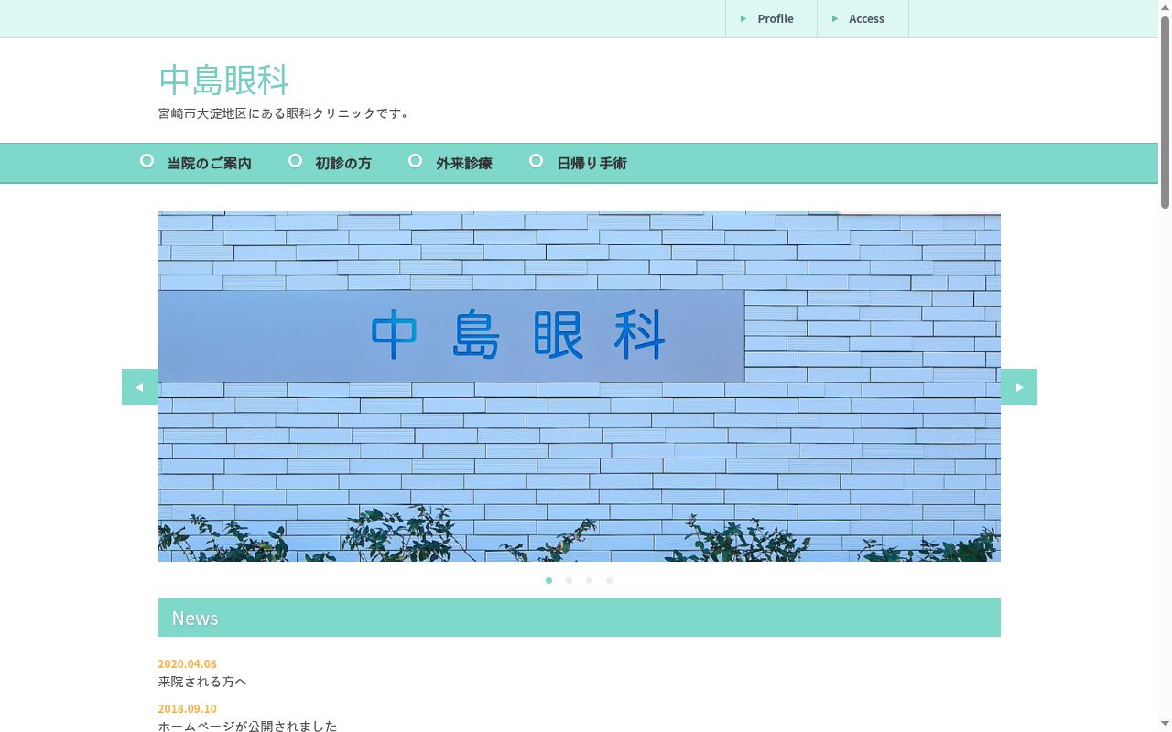Screen dimensions: 1172x732
Task: Select the first slider pagination dot
Action: click(548, 580)
